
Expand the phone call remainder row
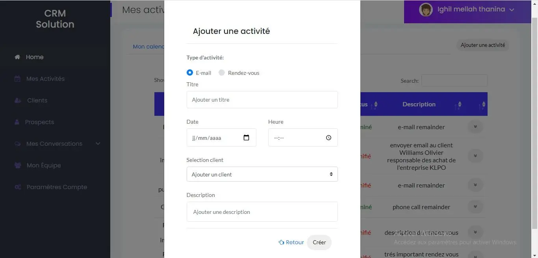[475, 207]
